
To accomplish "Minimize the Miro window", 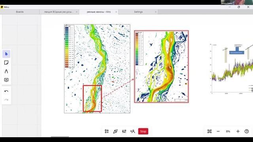I will pyautogui.click(x=230, y=7).
